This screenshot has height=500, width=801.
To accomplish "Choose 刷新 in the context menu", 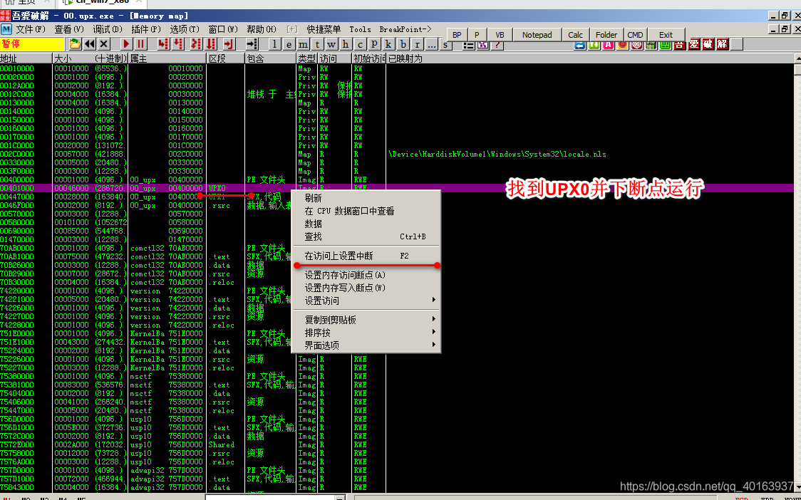I will click(366, 198).
